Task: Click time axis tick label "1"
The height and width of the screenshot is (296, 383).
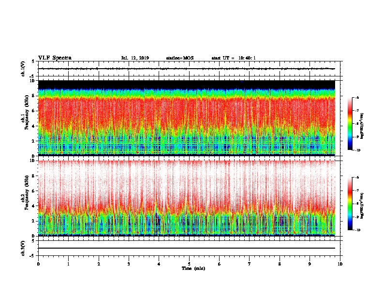Action: pyautogui.click(x=68, y=264)
